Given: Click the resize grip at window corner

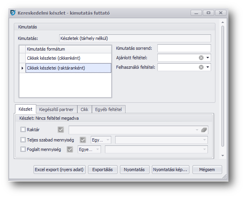Looking at the screenshot, I should [x=224, y=176].
